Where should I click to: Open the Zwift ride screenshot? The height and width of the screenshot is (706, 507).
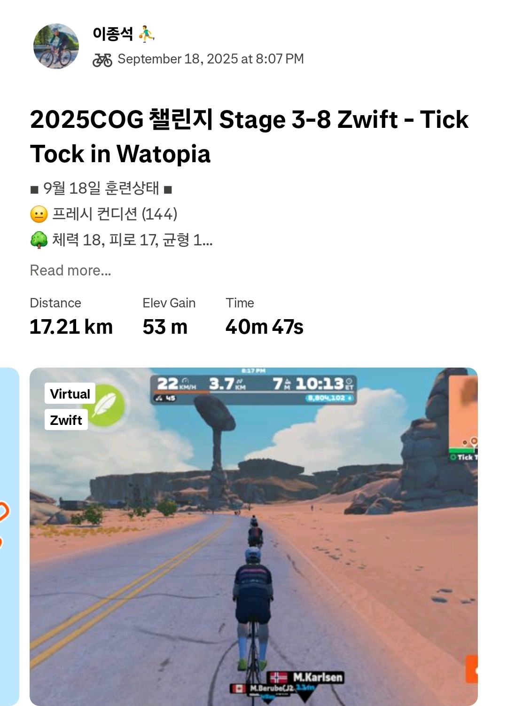click(x=254, y=536)
